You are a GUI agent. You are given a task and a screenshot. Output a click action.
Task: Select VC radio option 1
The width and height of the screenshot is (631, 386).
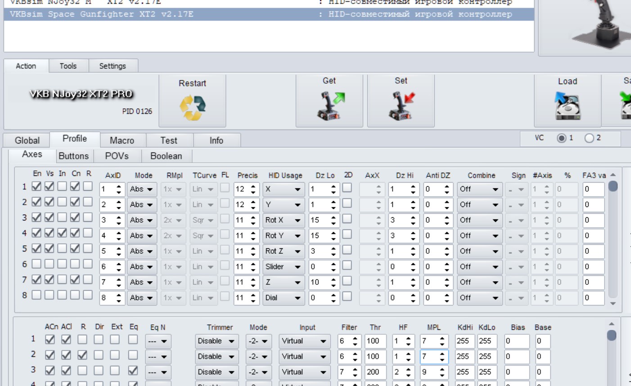(x=561, y=138)
